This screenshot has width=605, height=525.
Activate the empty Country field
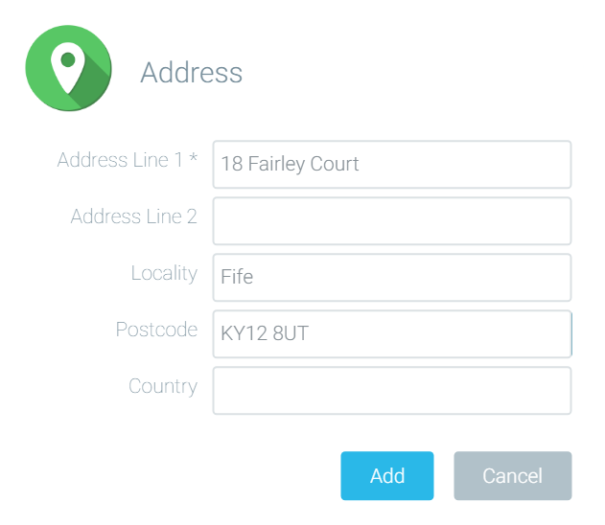click(392, 391)
